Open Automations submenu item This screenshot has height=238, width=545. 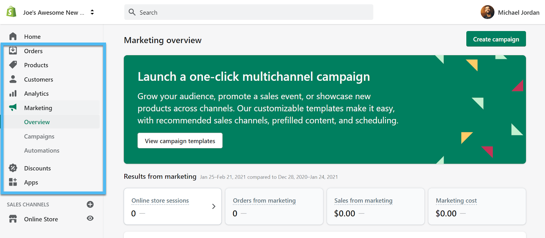(42, 150)
